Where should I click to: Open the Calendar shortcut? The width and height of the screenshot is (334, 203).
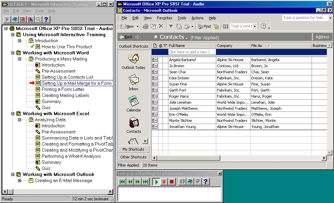pyautogui.click(x=133, y=104)
